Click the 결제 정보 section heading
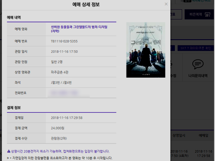Viewport: 215px width, 161px height. pyautogui.click(x=14, y=108)
